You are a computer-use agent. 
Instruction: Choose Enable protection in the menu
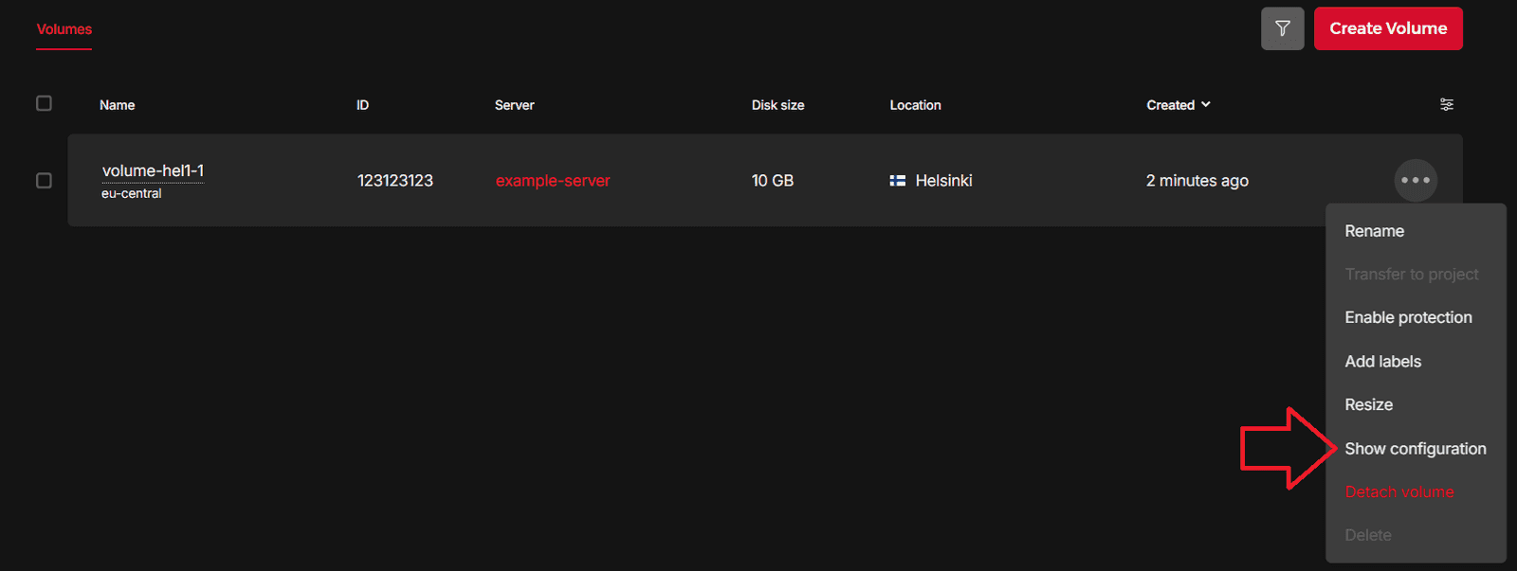(1408, 317)
